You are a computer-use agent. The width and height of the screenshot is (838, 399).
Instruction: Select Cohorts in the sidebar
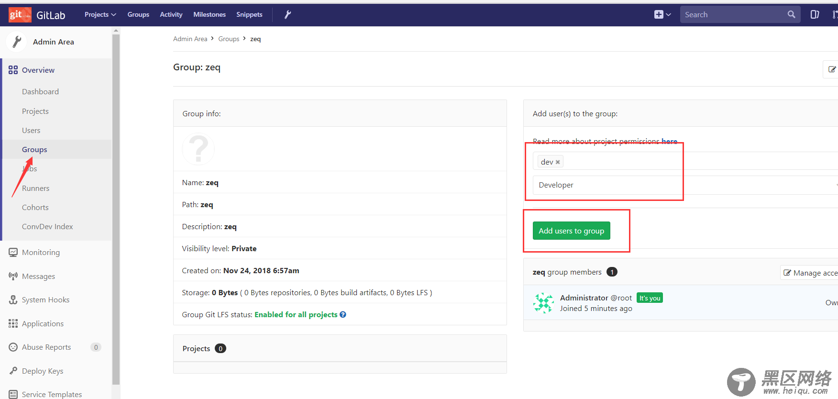pyautogui.click(x=35, y=207)
